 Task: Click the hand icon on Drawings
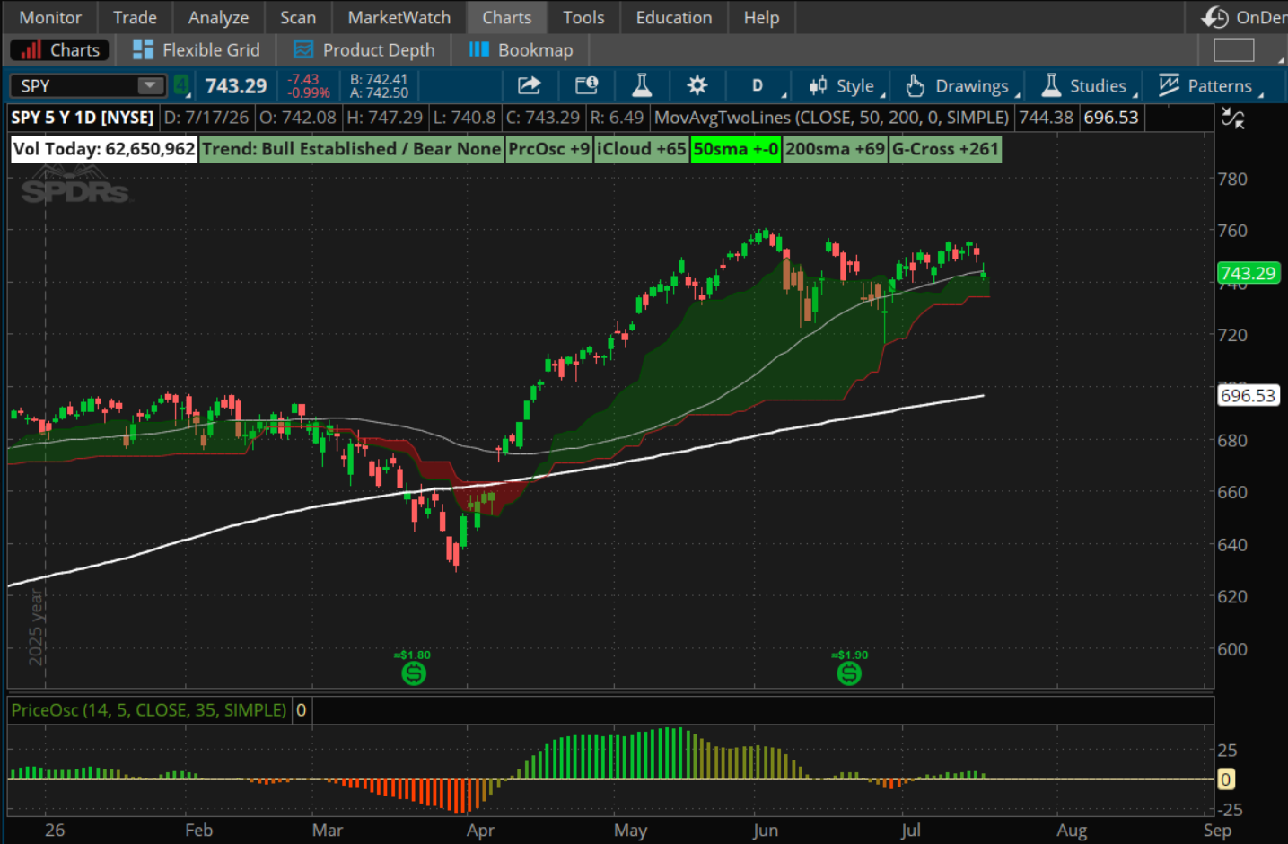(915, 85)
